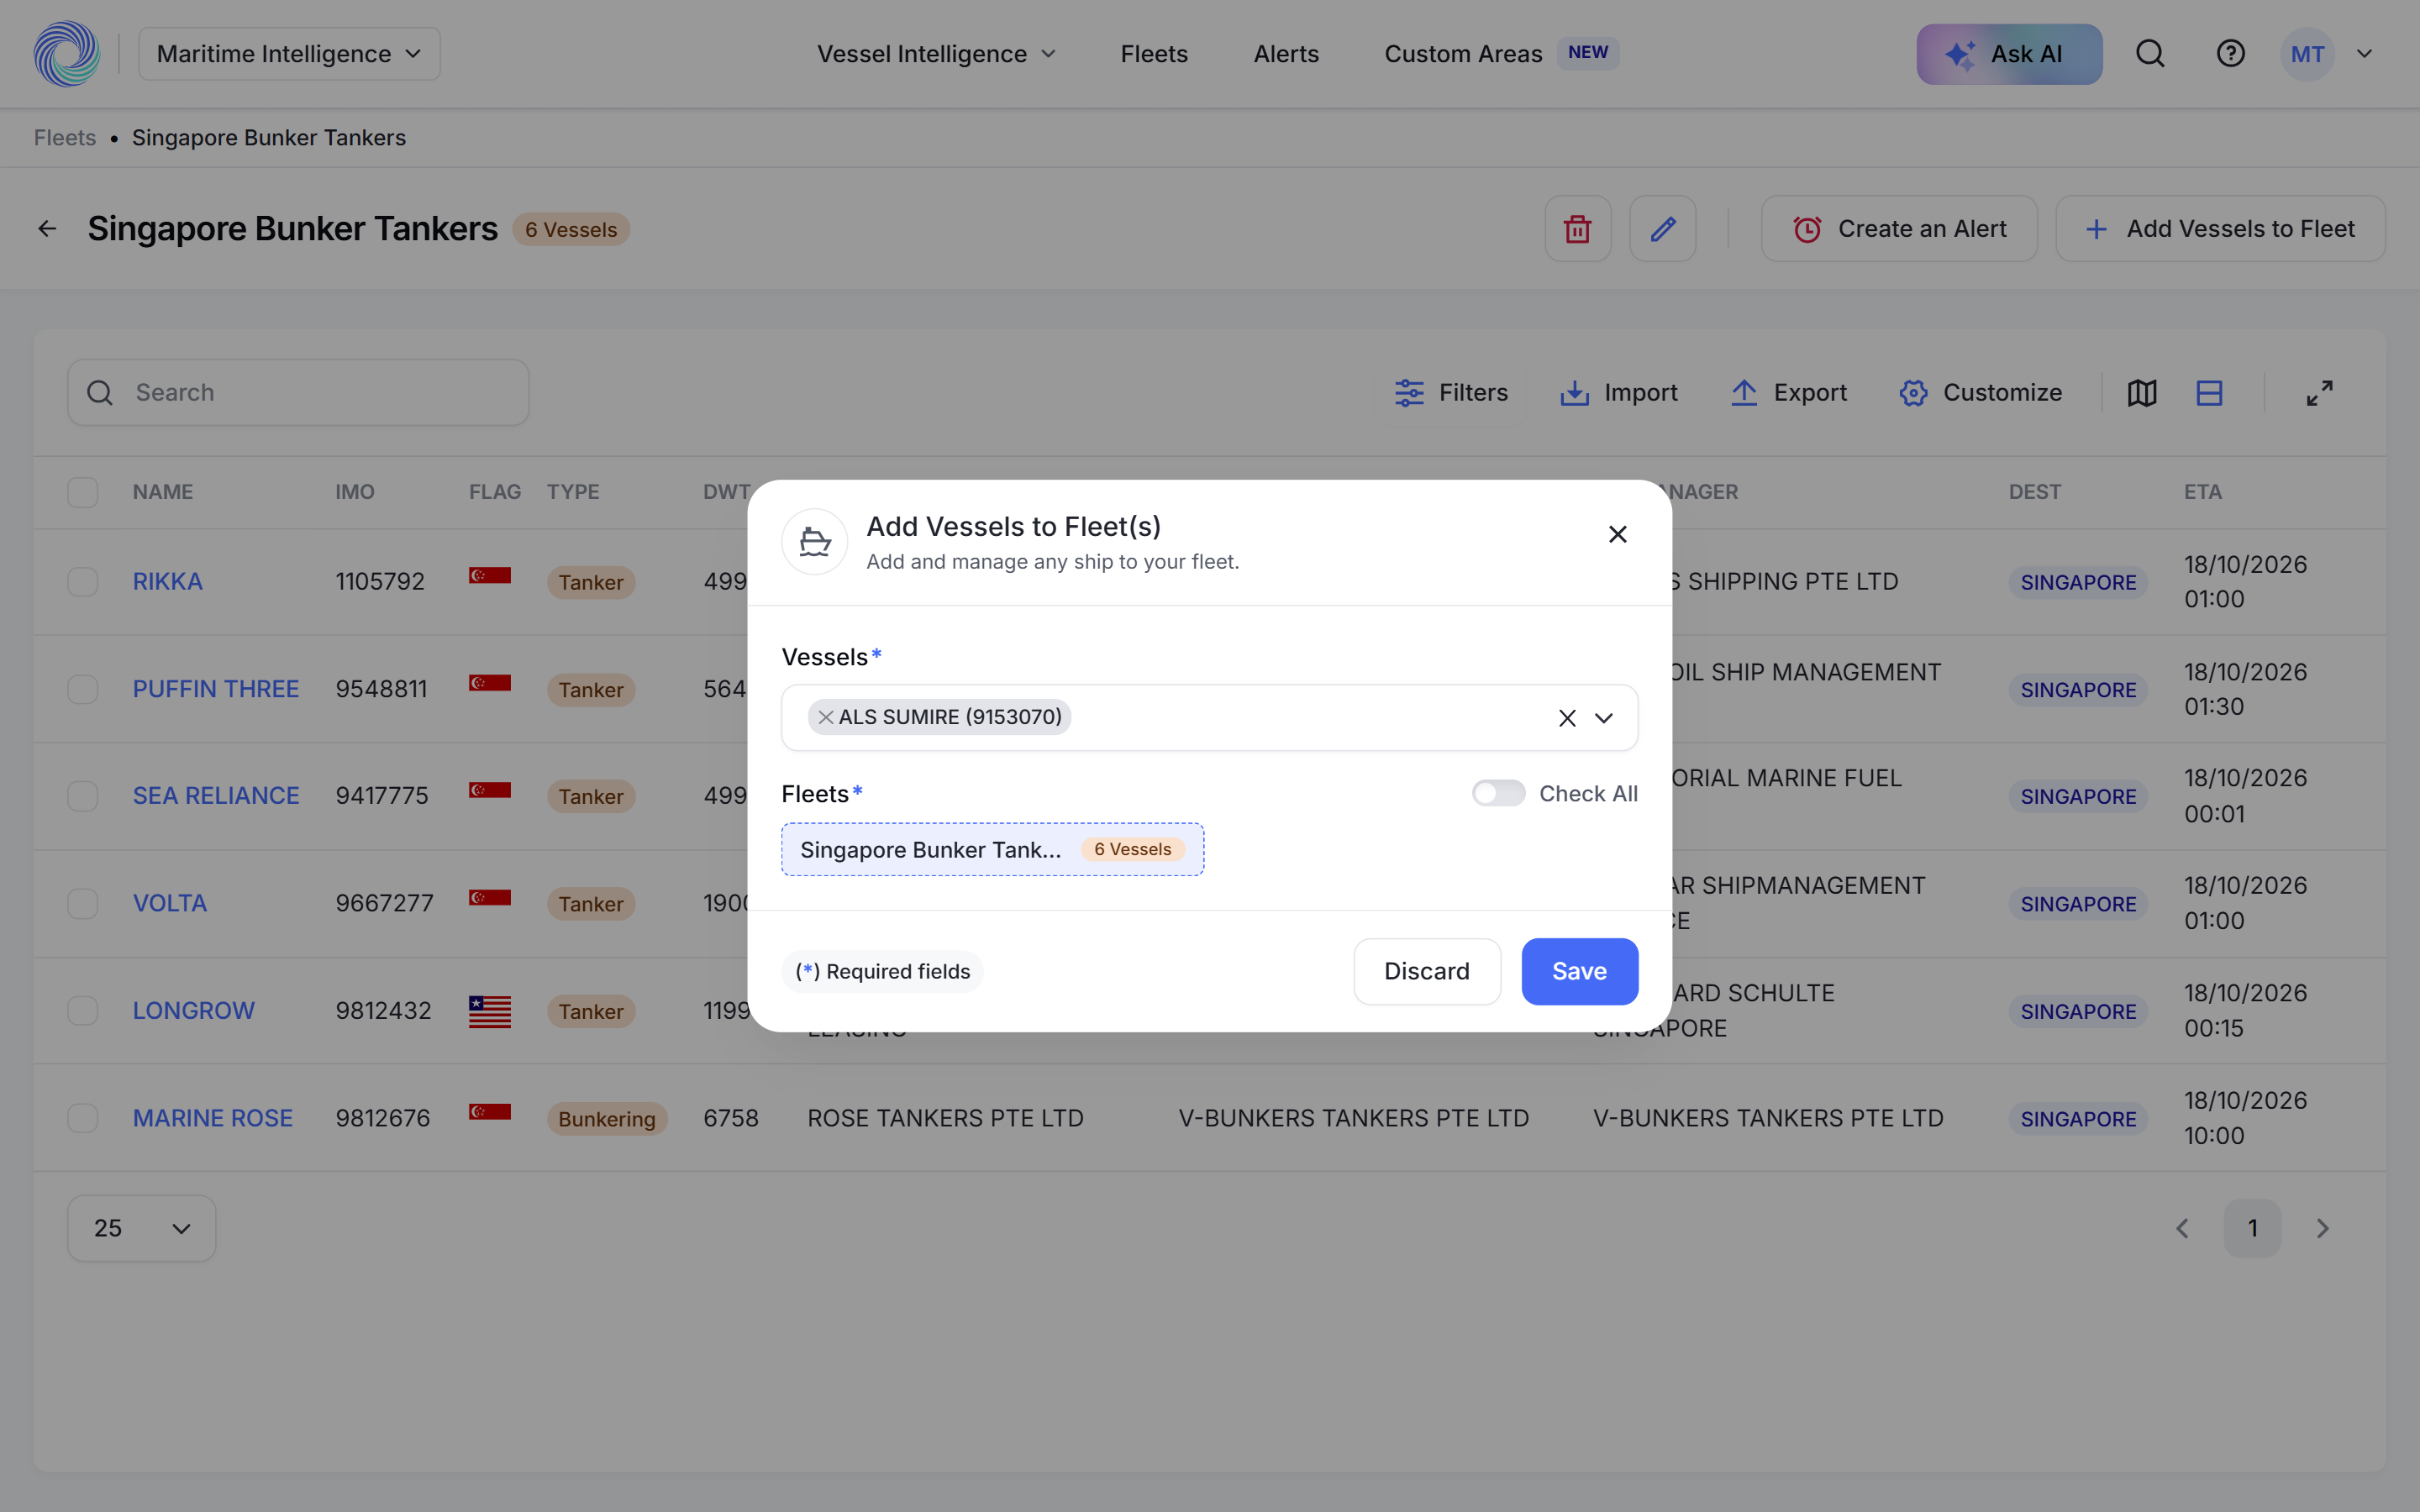Go to previous page arrow
The width and height of the screenshot is (2420, 1512).
click(x=2183, y=1228)
